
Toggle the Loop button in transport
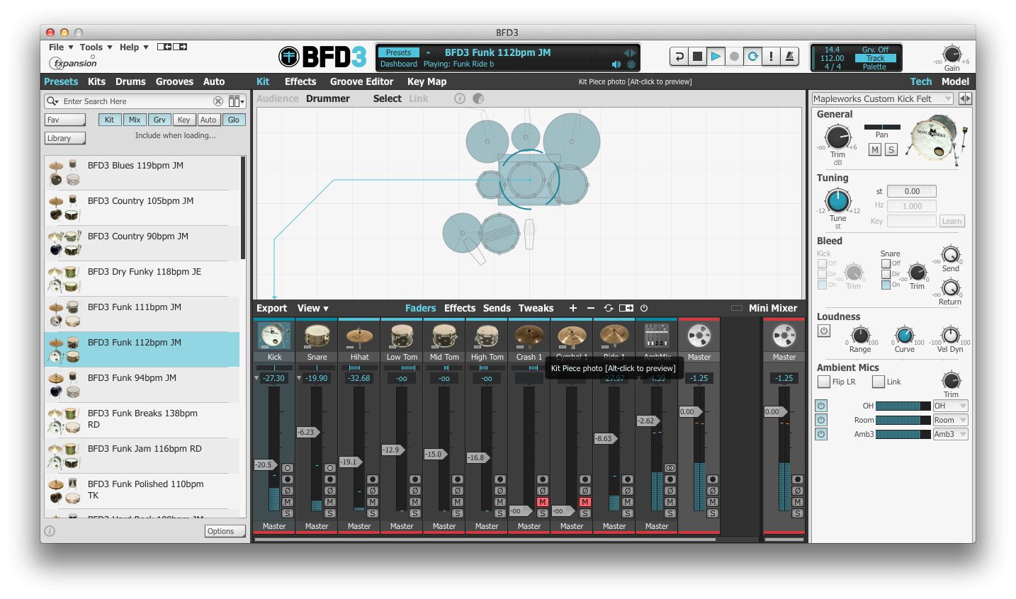point(752,57)
